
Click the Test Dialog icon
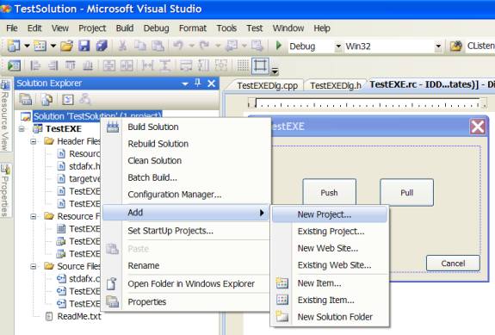(x=15, y=65)
